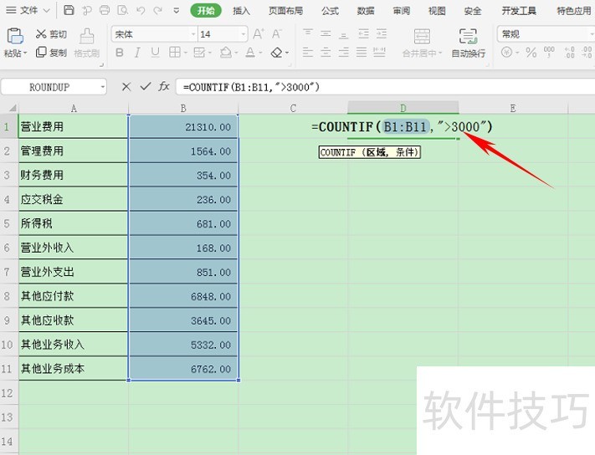Click in the formula bar input

[385, 87]
